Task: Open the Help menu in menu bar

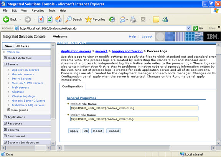Action: (63, 11)
